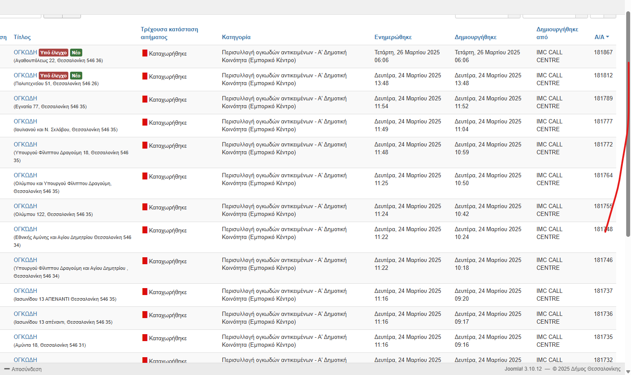This screenshot has height=375, width=631.
Task: Sort the list by Τίτλος column
Action: [22, 37]
